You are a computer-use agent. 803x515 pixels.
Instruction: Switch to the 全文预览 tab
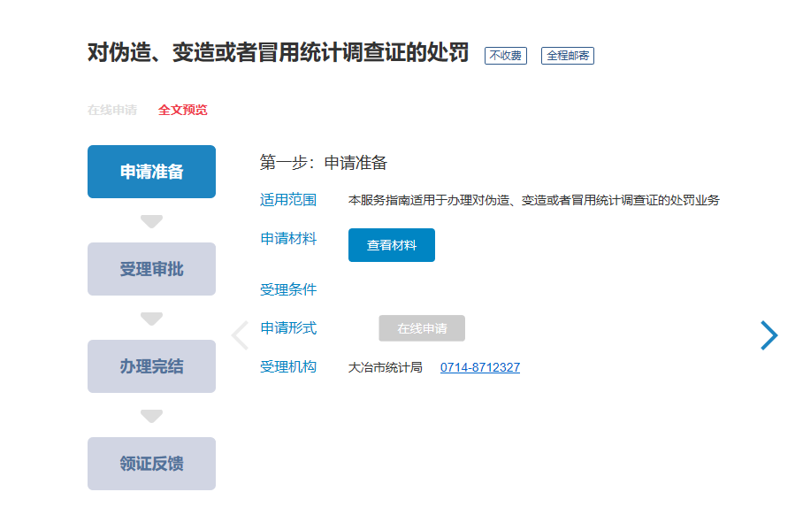183,111
